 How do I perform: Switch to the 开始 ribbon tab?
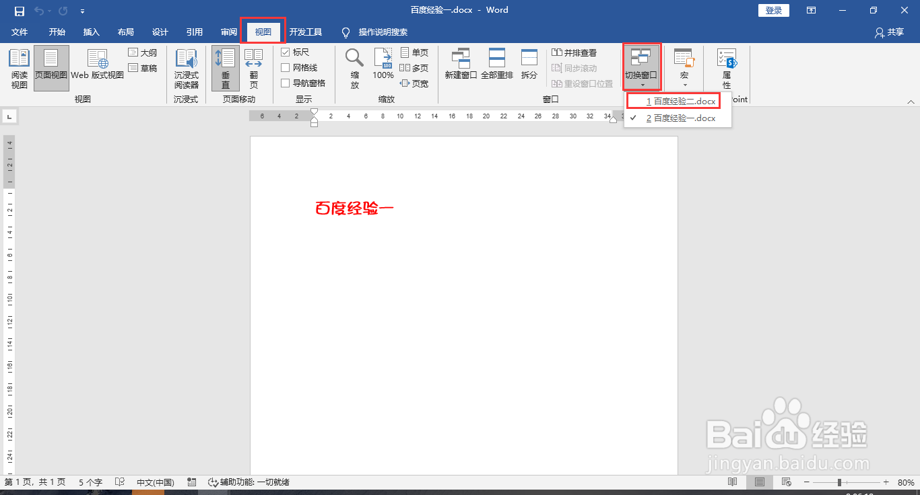[57, 32]
